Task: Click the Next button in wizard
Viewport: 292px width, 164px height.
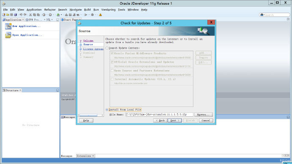Action: click(x=175, y=120)
